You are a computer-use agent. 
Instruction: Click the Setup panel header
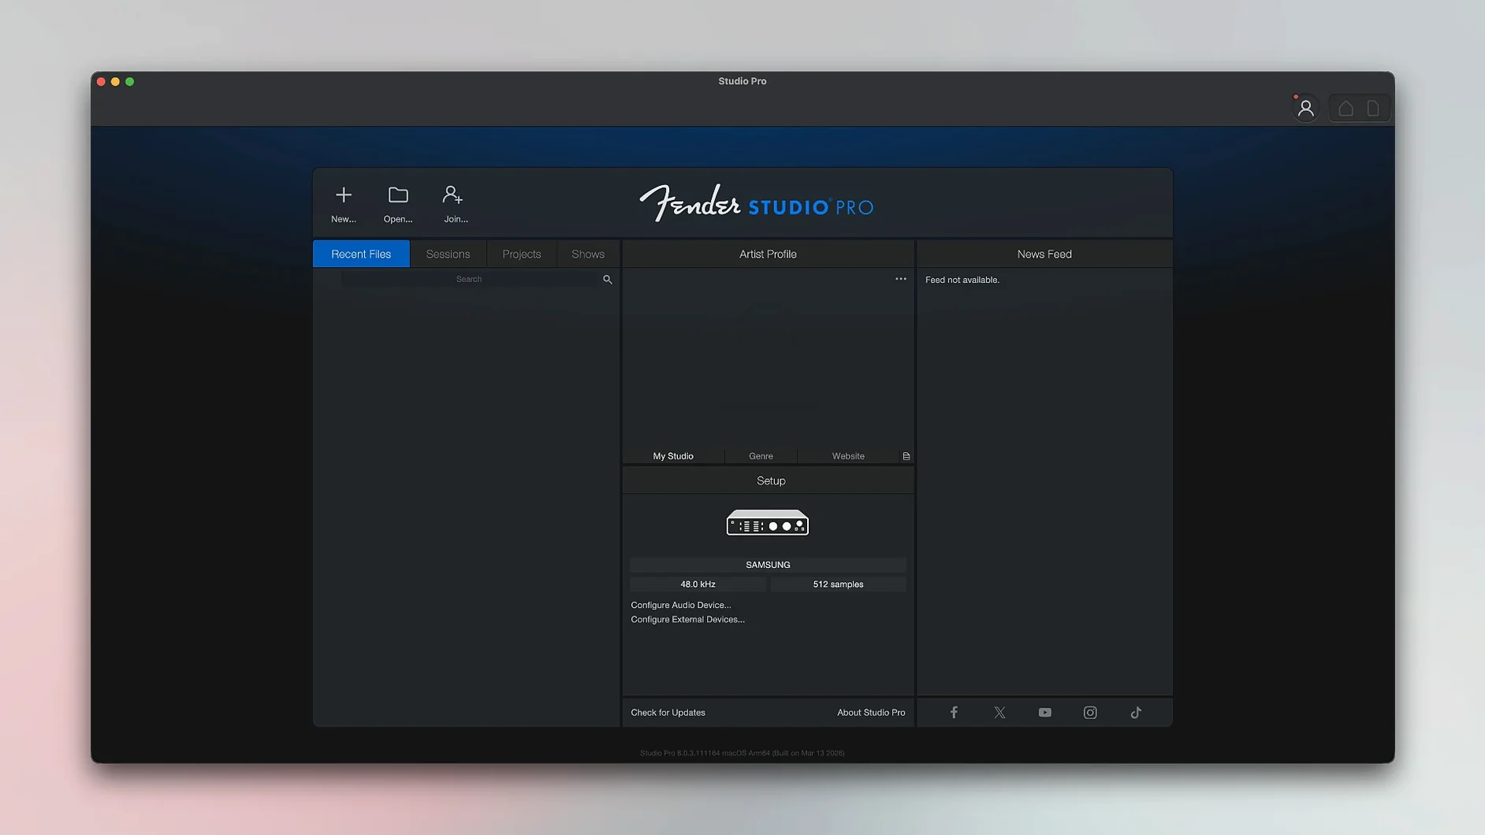769,481
